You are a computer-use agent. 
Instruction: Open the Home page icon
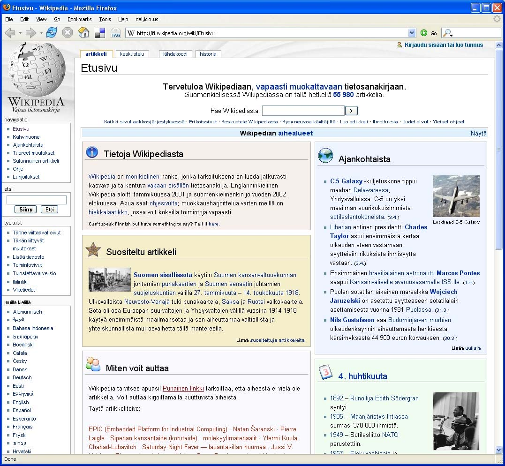(84, 32)
